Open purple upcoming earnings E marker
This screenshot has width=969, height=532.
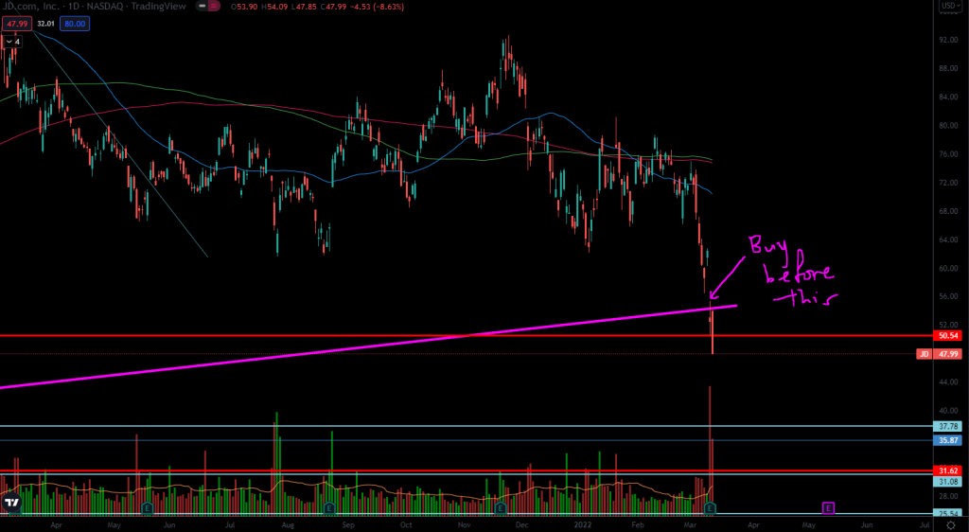click(828, 508)
